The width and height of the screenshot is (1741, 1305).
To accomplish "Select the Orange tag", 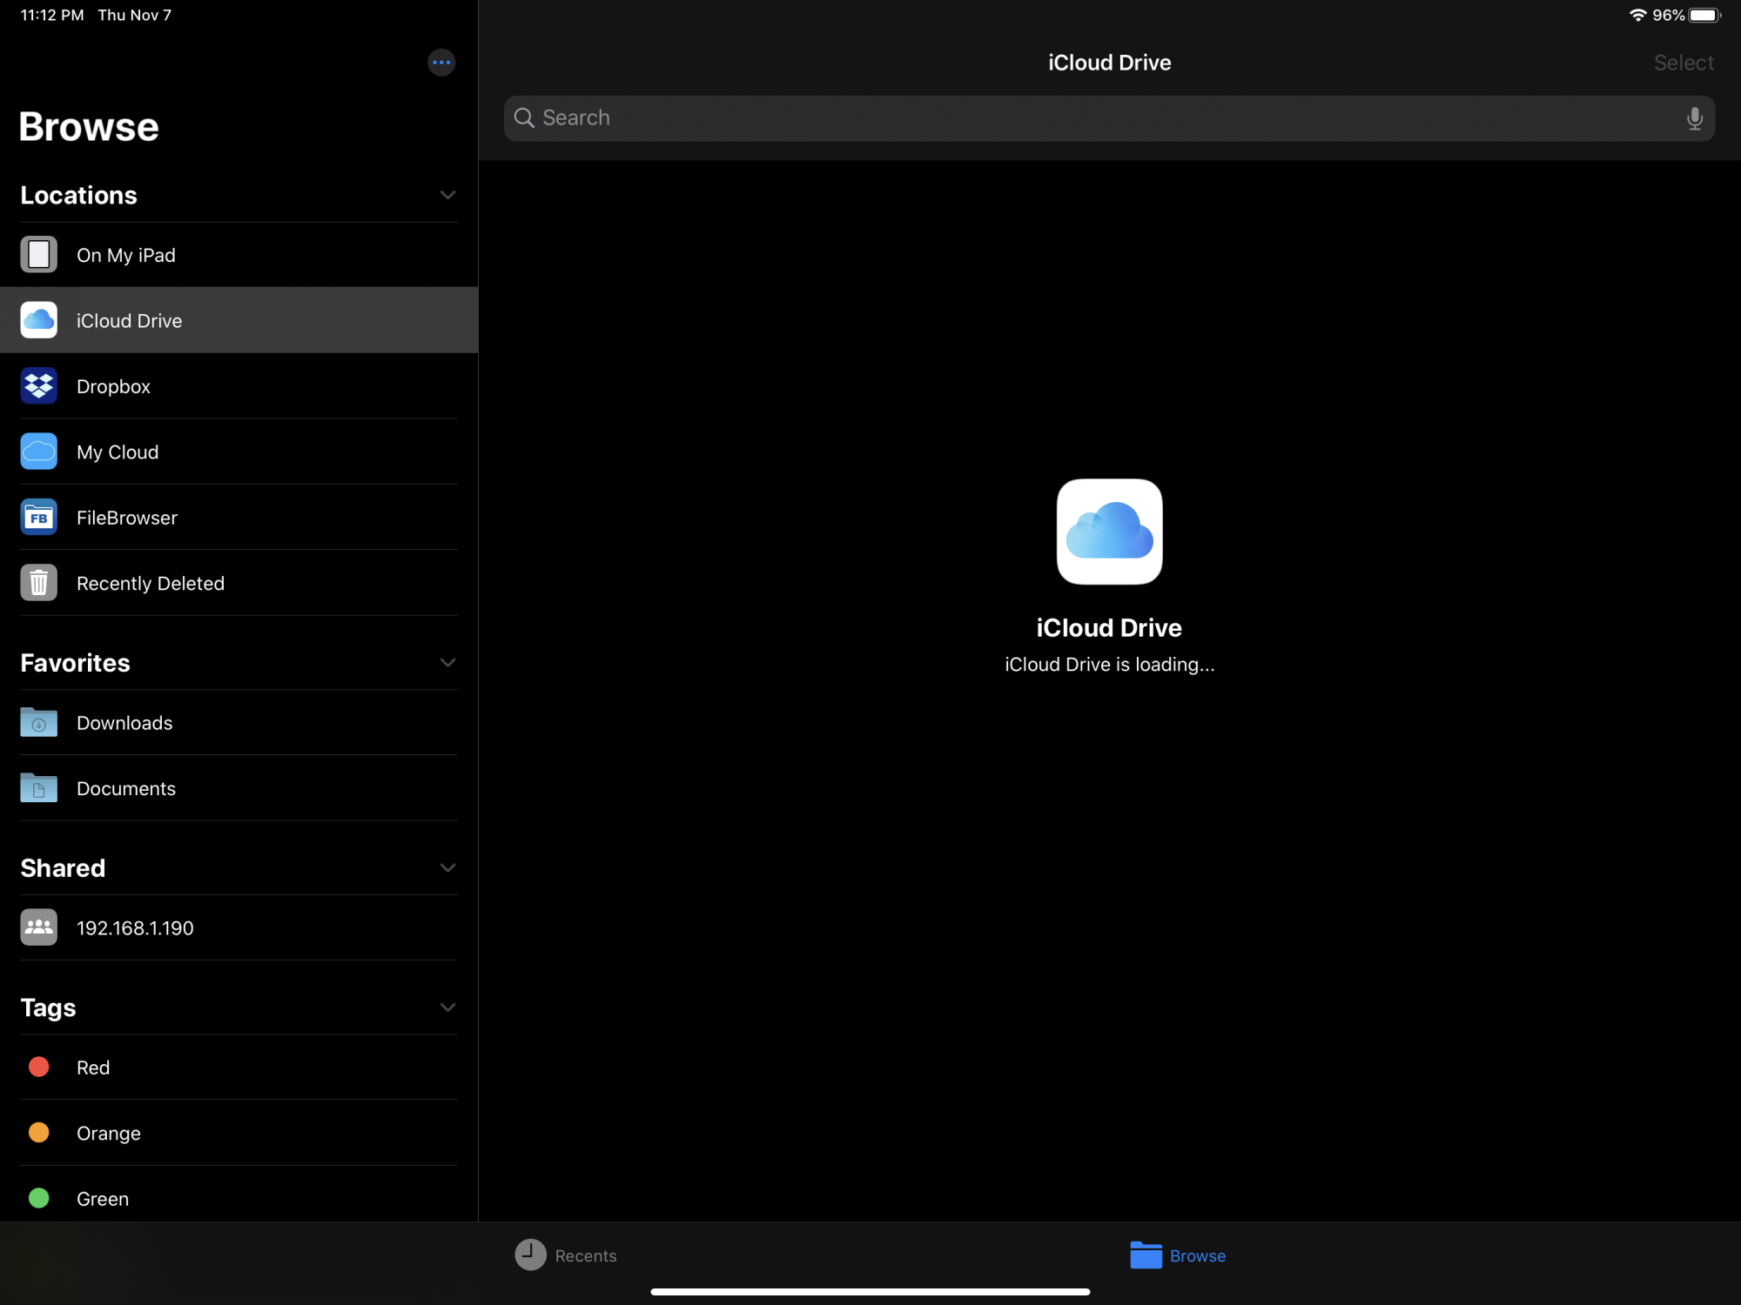I will (108, 1133).
